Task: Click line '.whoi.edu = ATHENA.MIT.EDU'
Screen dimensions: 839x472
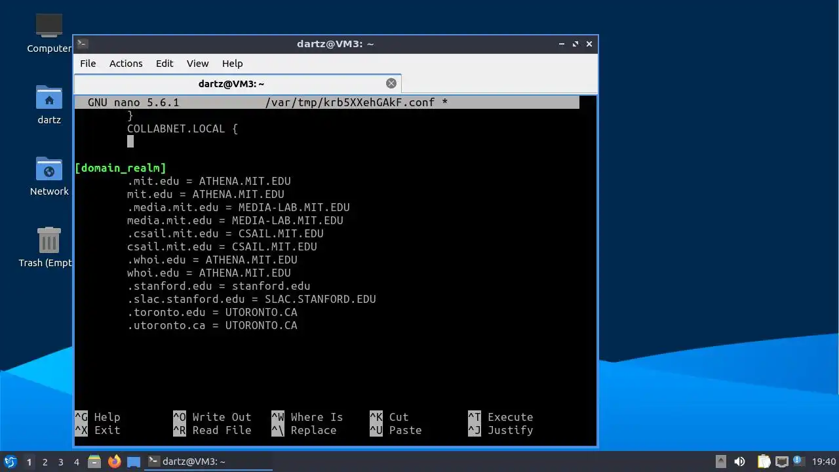Action: [212, 260]
